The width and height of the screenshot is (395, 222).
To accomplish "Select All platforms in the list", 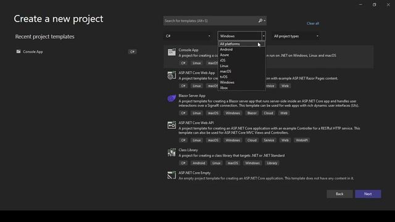I will (x=241, y=44).
